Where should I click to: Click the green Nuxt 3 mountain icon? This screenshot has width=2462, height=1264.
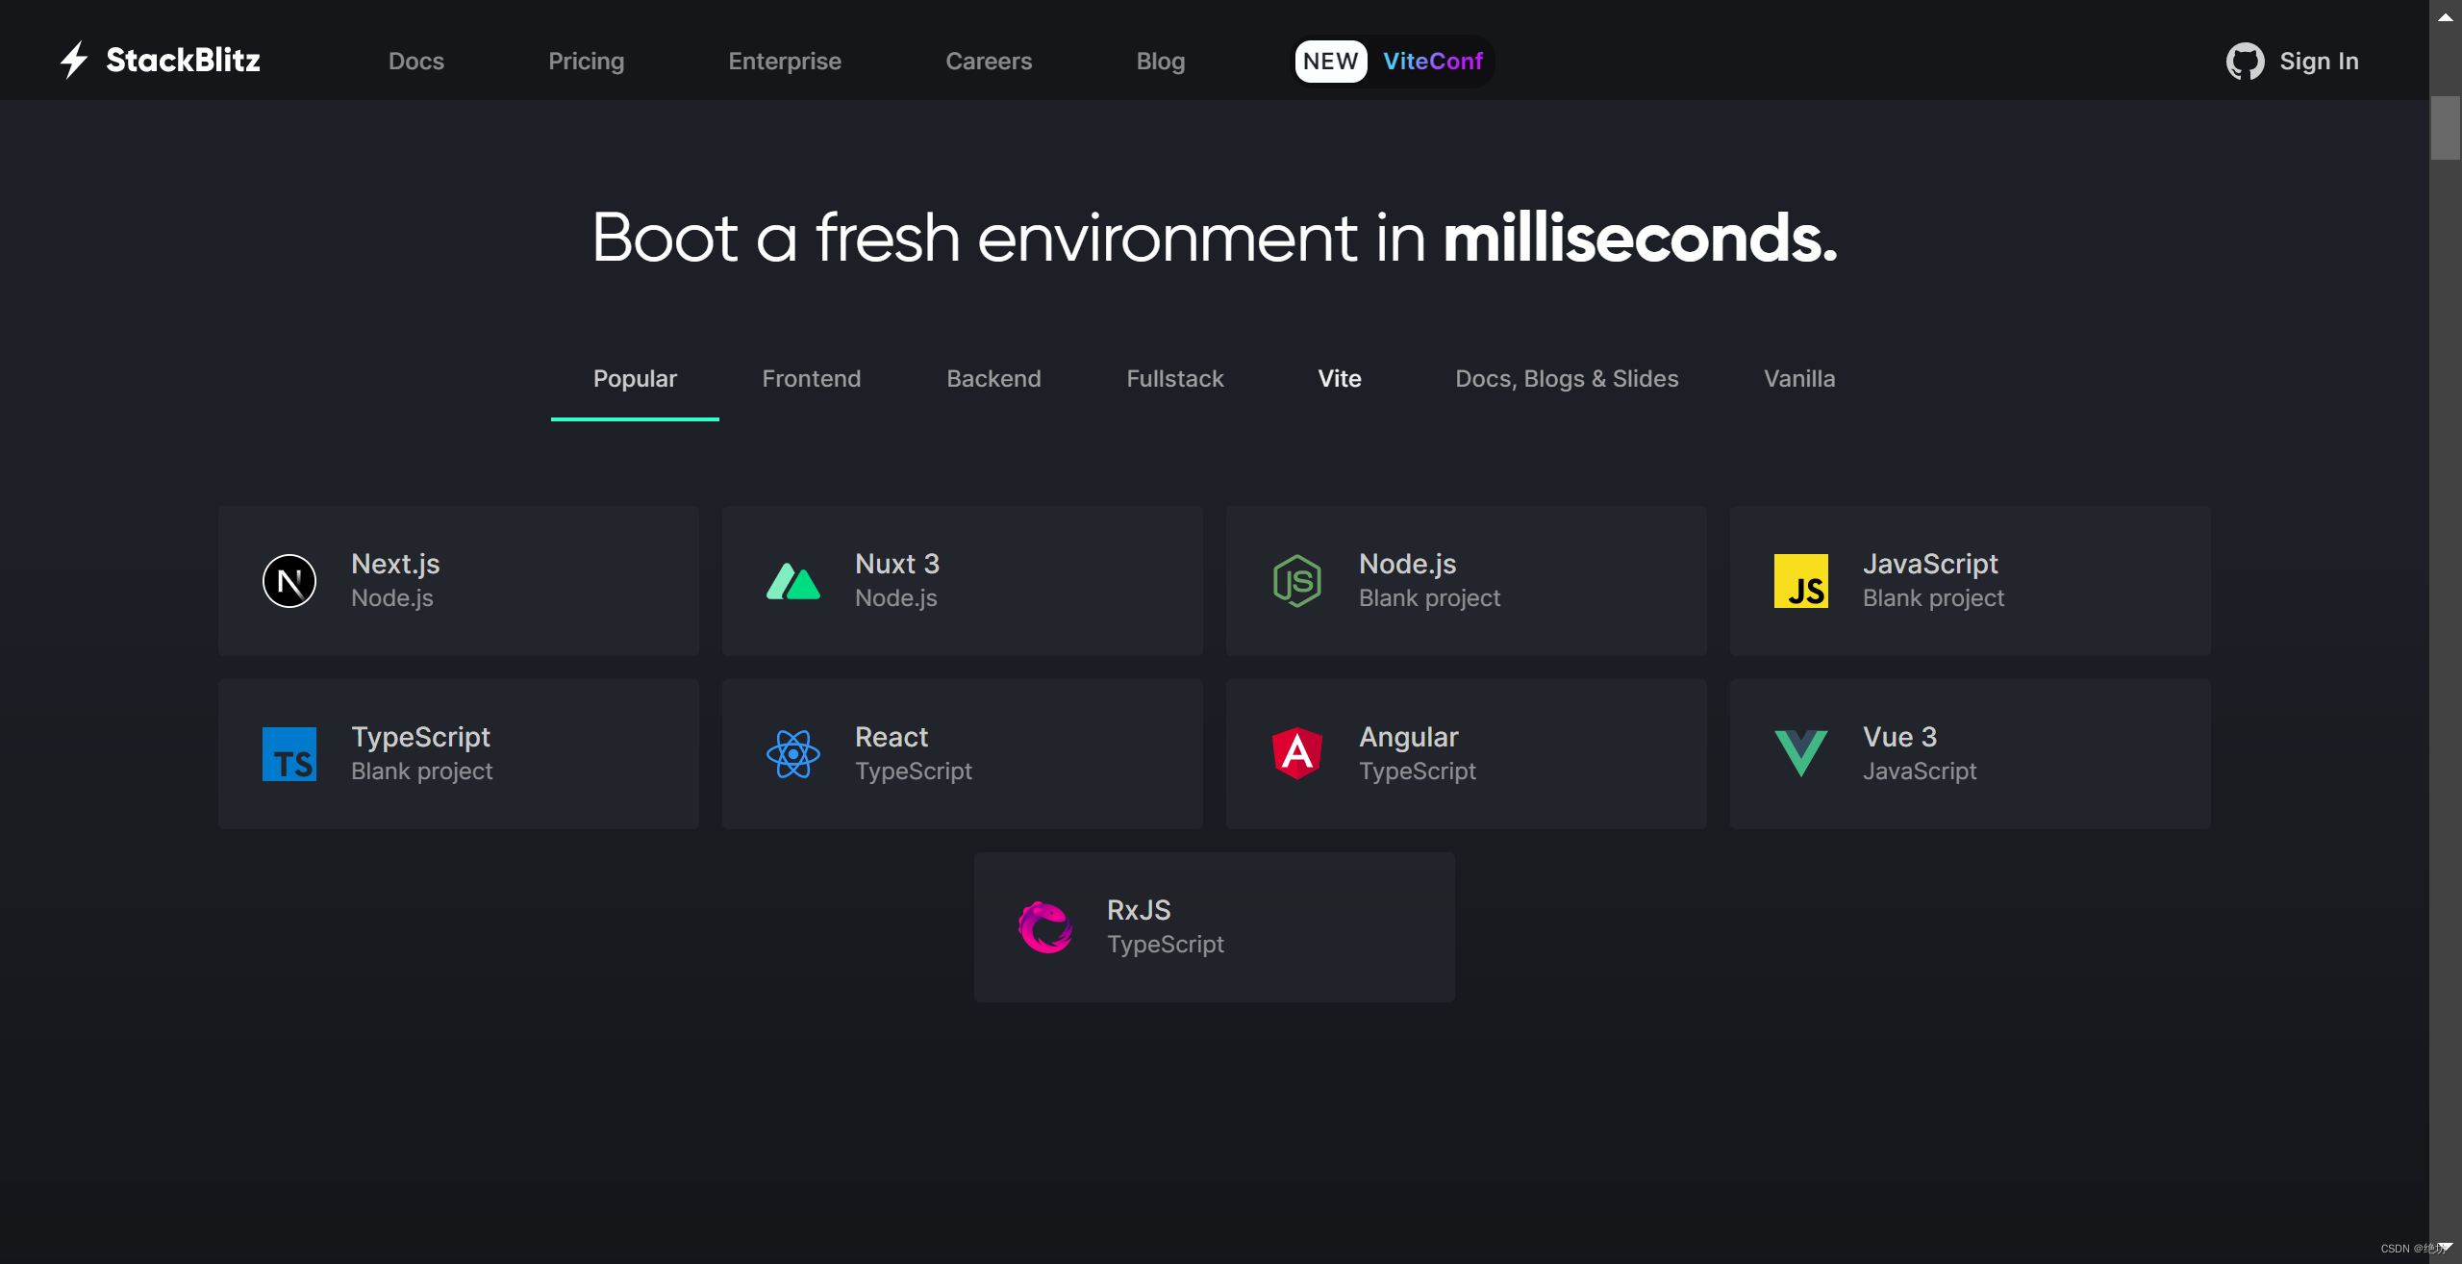click(x=793, y=581)
